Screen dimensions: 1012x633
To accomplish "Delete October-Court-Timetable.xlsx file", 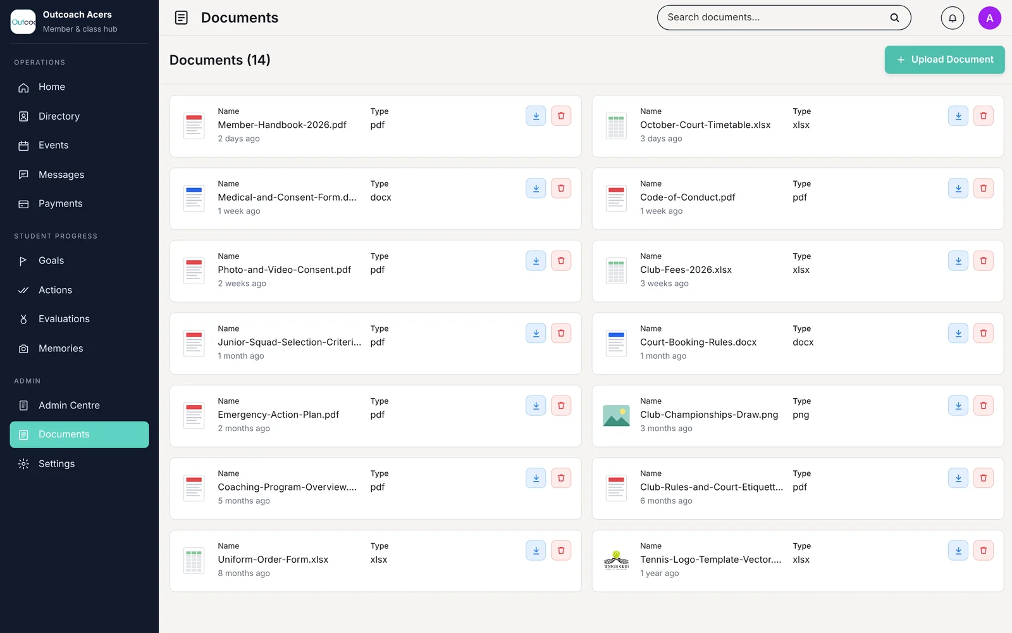I will coord(984,116).
